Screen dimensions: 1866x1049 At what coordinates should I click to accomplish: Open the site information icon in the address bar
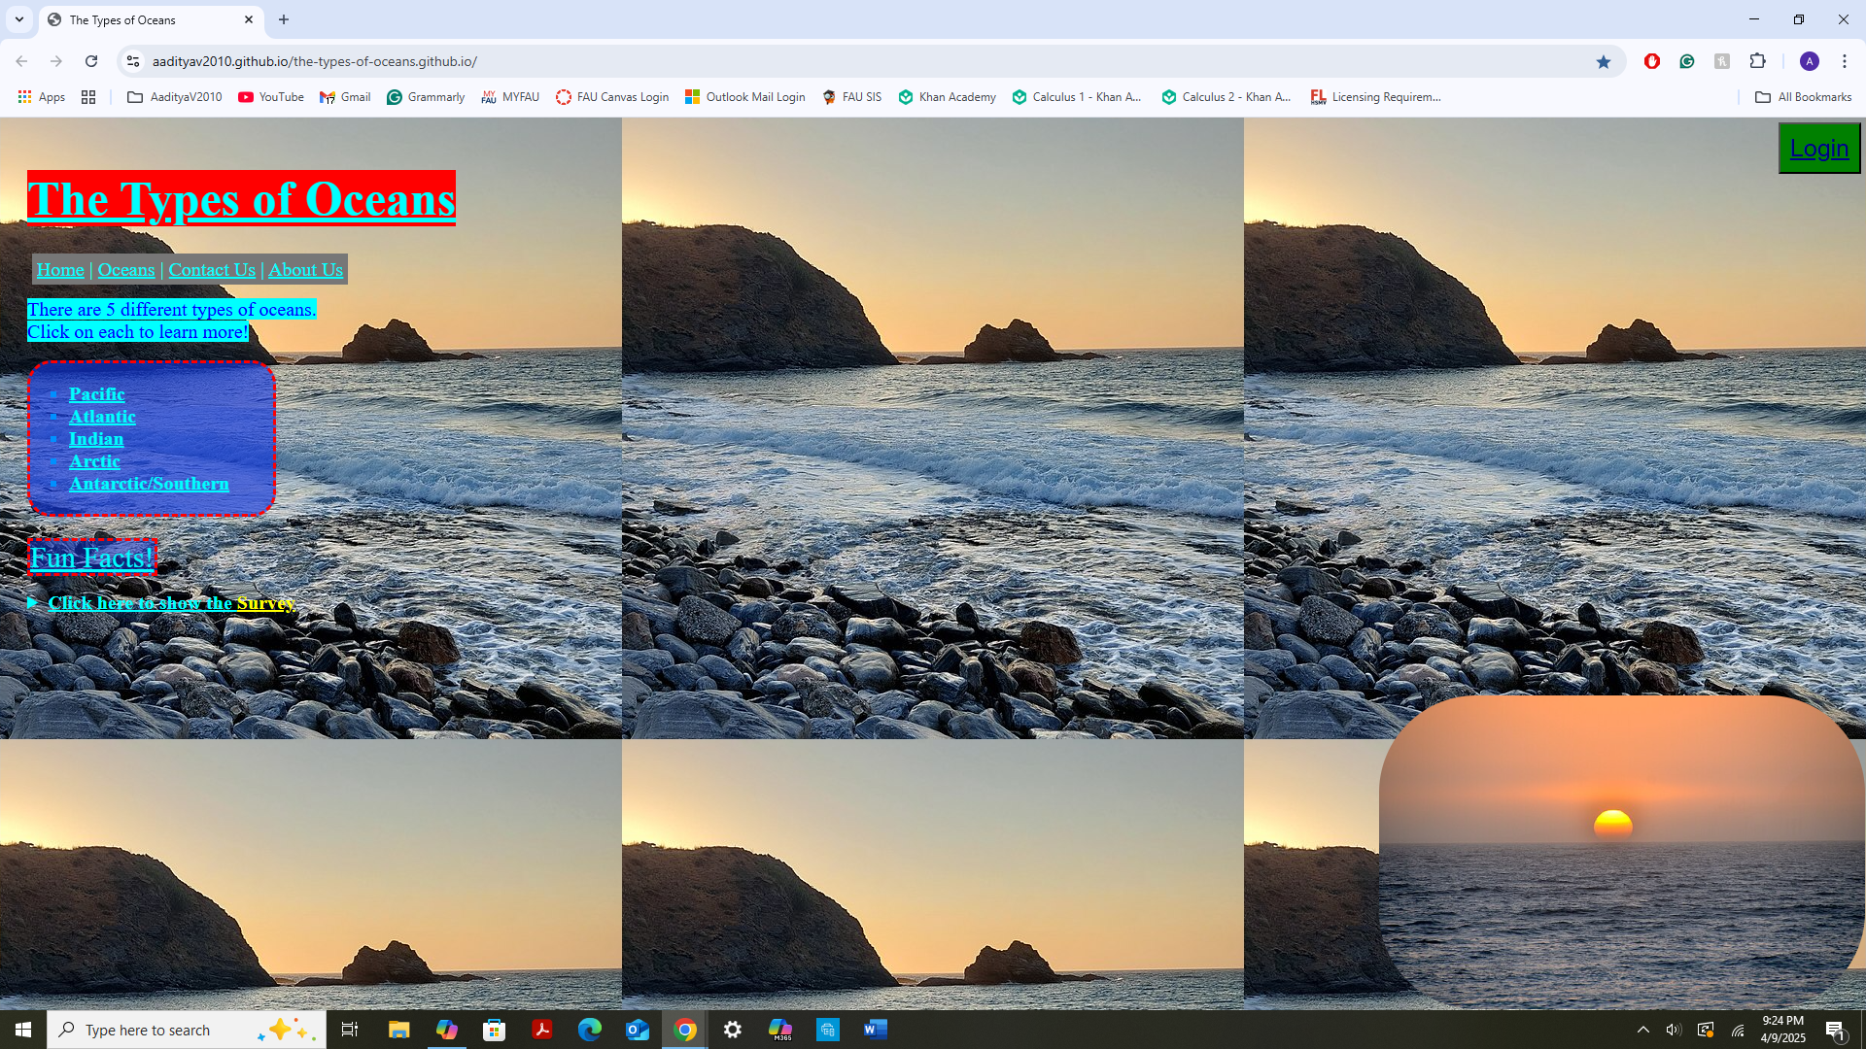coord(133,61)
